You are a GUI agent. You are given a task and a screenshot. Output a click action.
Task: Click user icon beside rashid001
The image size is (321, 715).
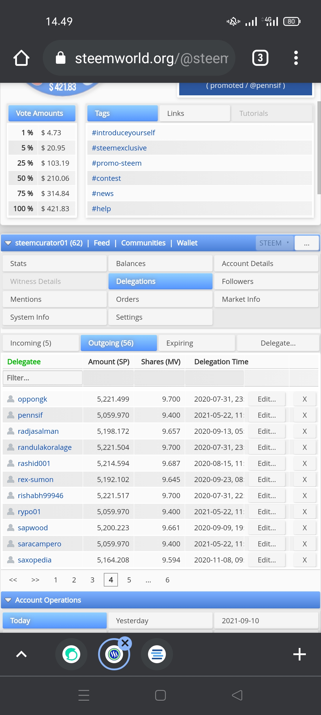point(11,463)
